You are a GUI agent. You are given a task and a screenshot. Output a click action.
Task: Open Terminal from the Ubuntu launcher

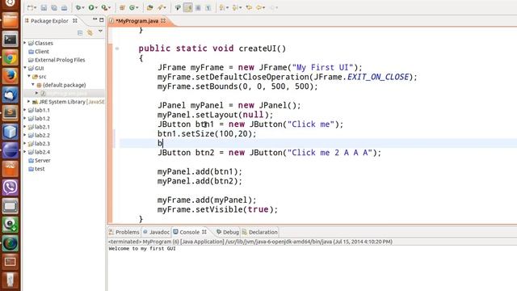coord(11,40)
